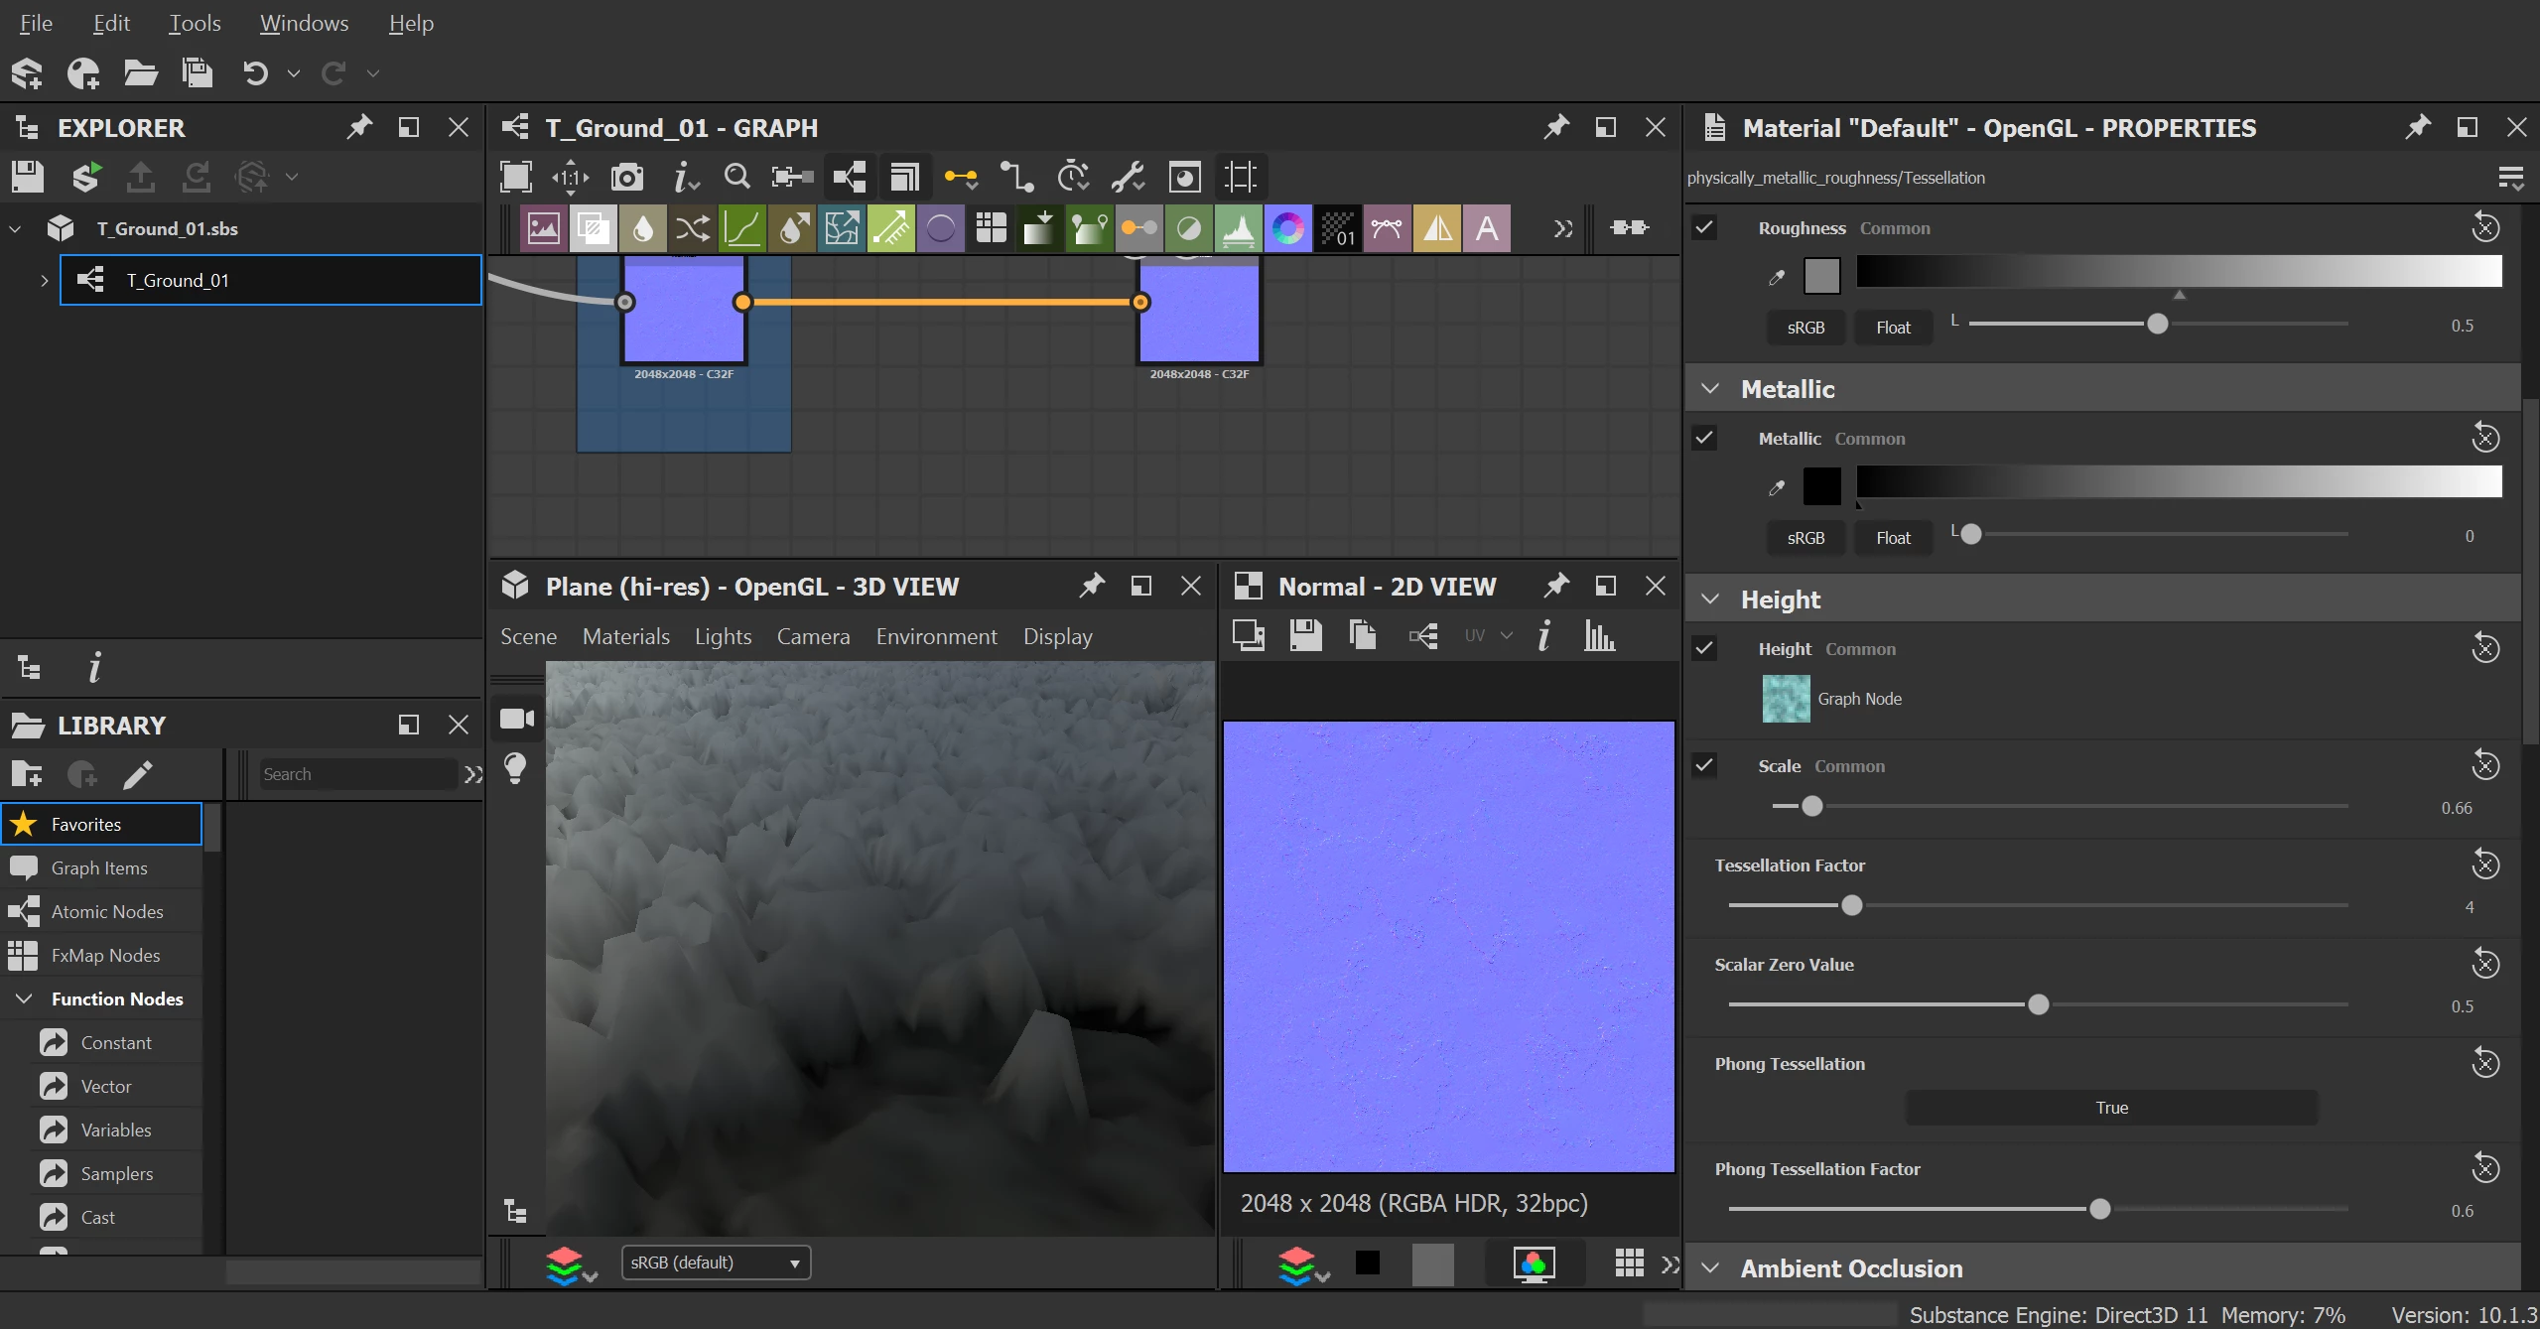
Task: Click the Float button under Roughness
Action: click(x=1893, y=328)
